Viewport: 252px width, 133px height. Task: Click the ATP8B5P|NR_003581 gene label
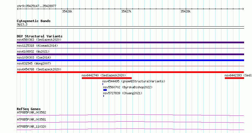pyautogui.click(x=31, y=119)
